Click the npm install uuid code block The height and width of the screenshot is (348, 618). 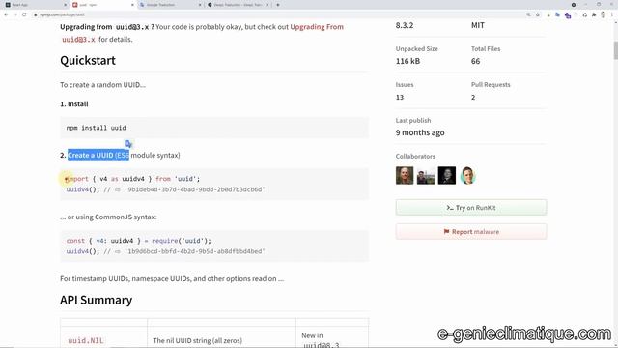(214, 128)
